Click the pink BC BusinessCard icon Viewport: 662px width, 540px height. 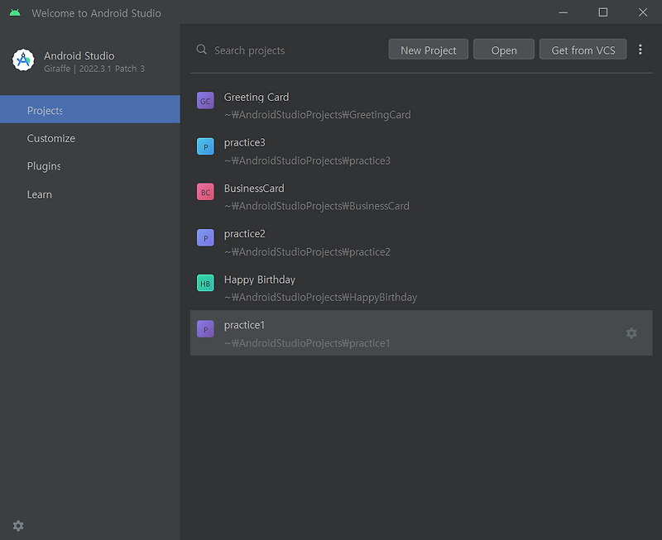coord(205,192)
